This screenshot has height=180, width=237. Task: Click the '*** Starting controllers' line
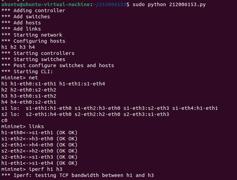tap(38, 53)
